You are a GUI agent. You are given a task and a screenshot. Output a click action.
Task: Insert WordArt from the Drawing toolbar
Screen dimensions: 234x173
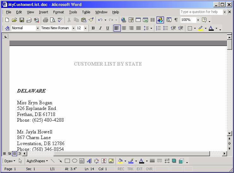[x=89, y=161]
